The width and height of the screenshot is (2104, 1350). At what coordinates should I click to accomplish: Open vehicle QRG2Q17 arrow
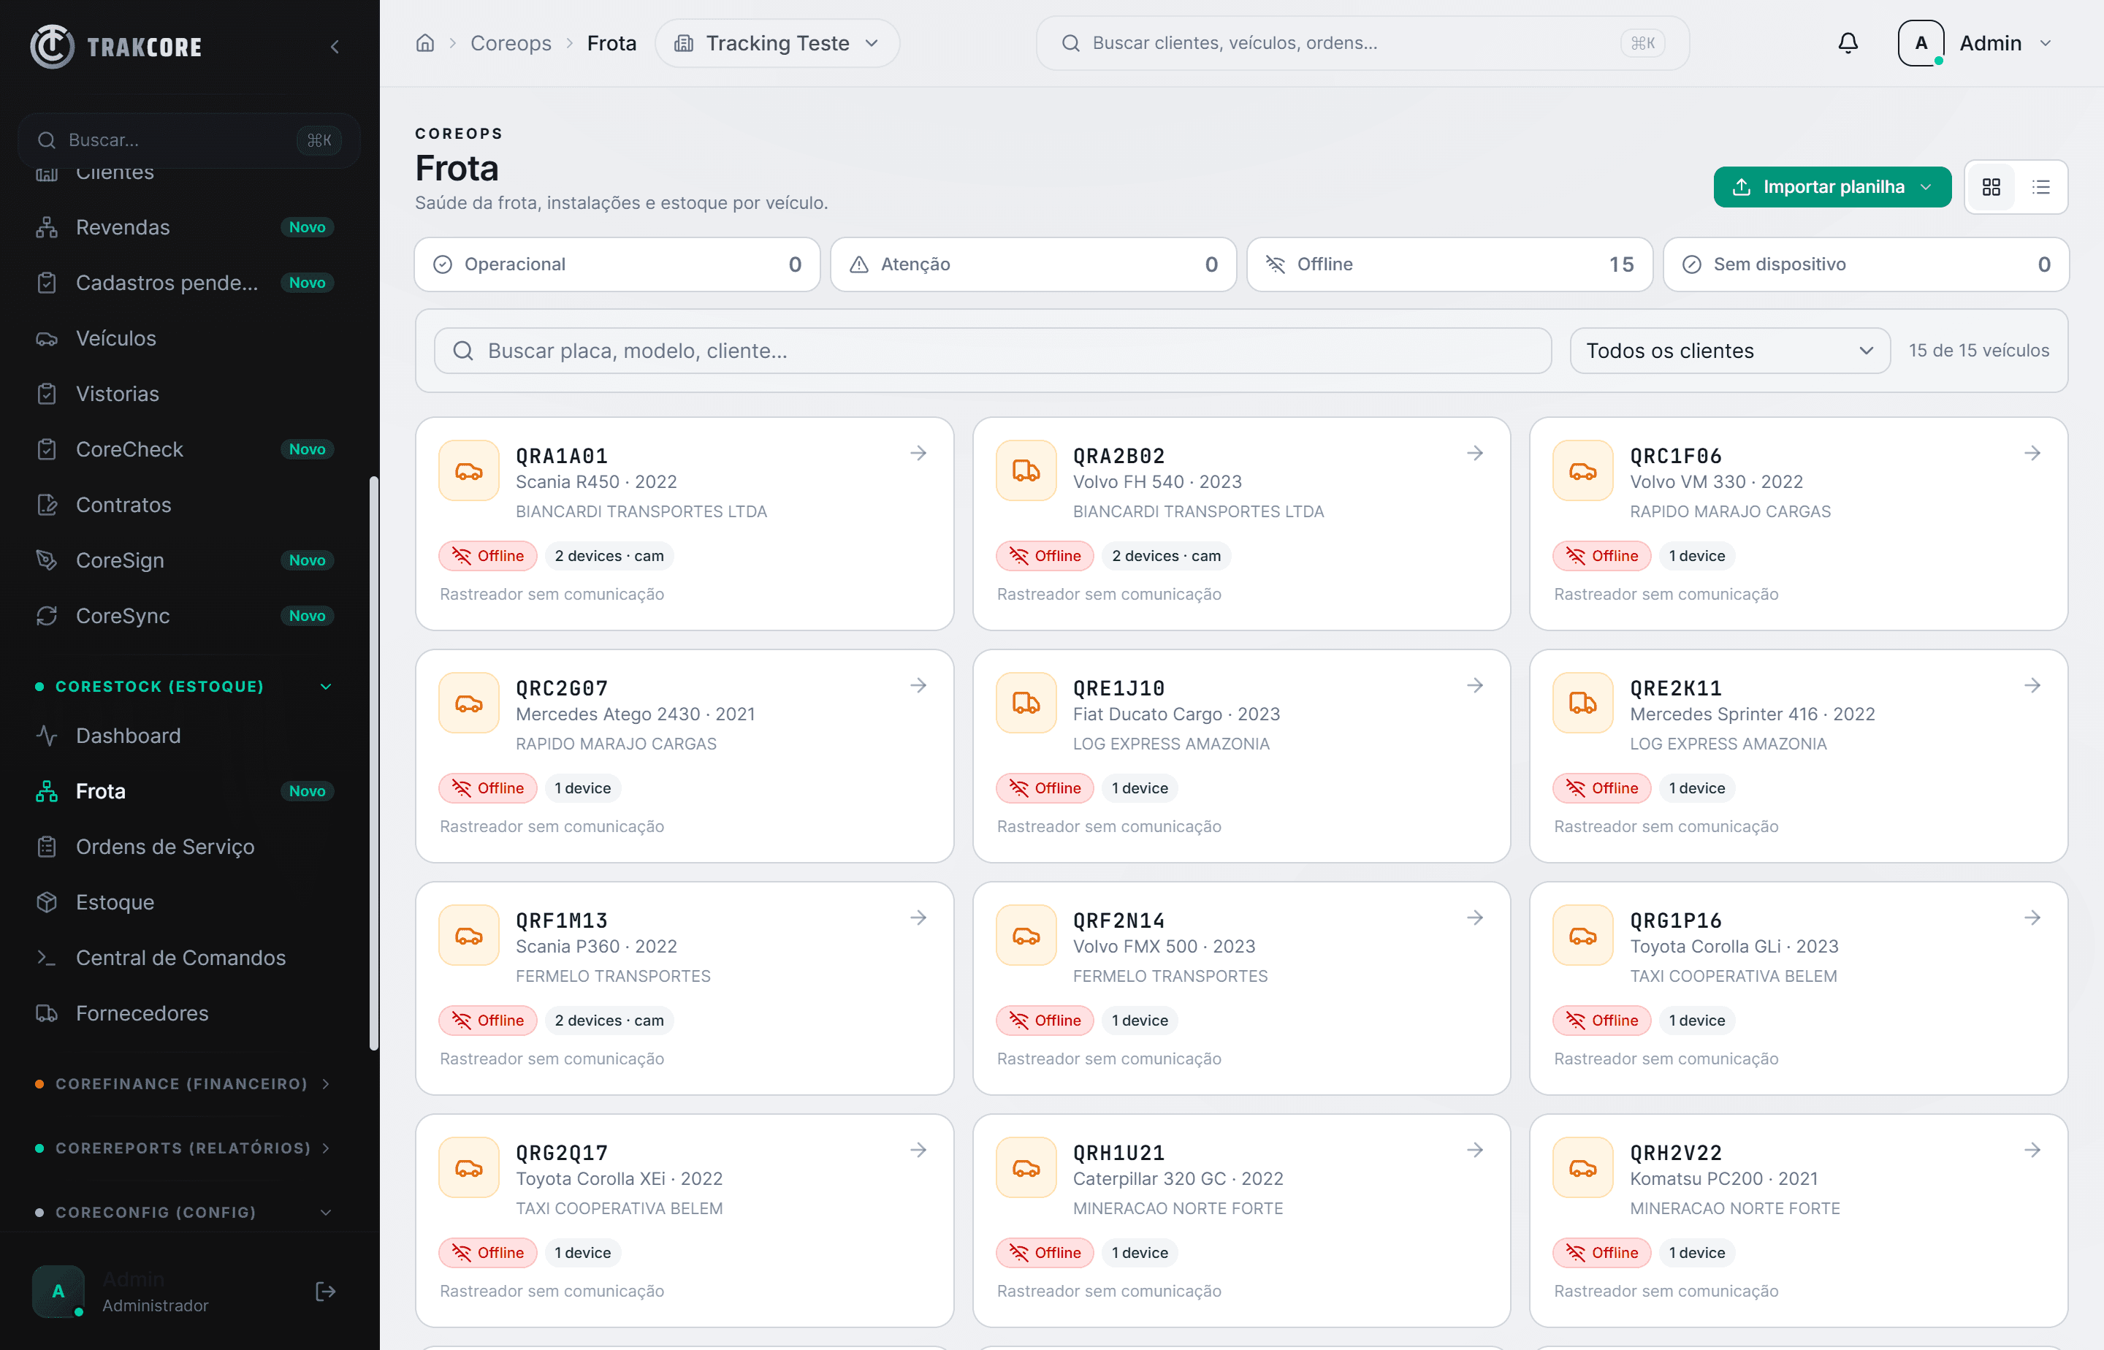(x=918, y=1150)
